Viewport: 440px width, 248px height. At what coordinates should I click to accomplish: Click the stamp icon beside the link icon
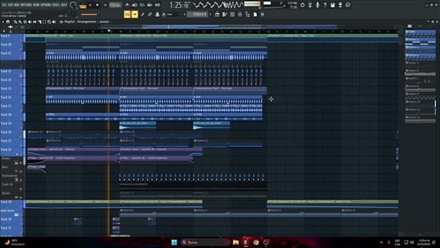157,14
